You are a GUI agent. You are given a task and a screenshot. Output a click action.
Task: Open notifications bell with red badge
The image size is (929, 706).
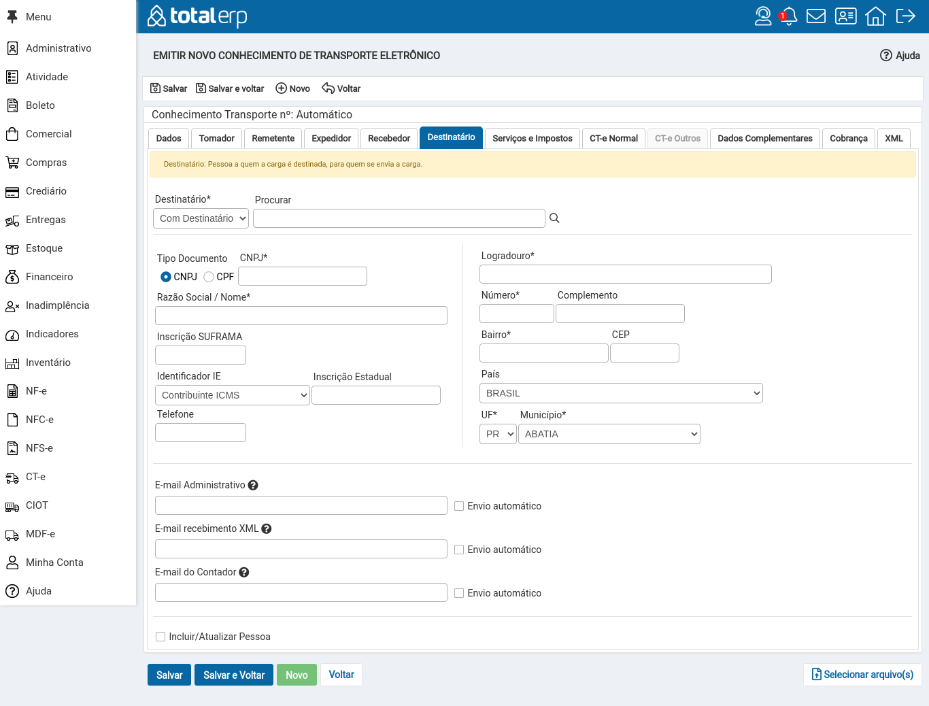pos(788,16)
